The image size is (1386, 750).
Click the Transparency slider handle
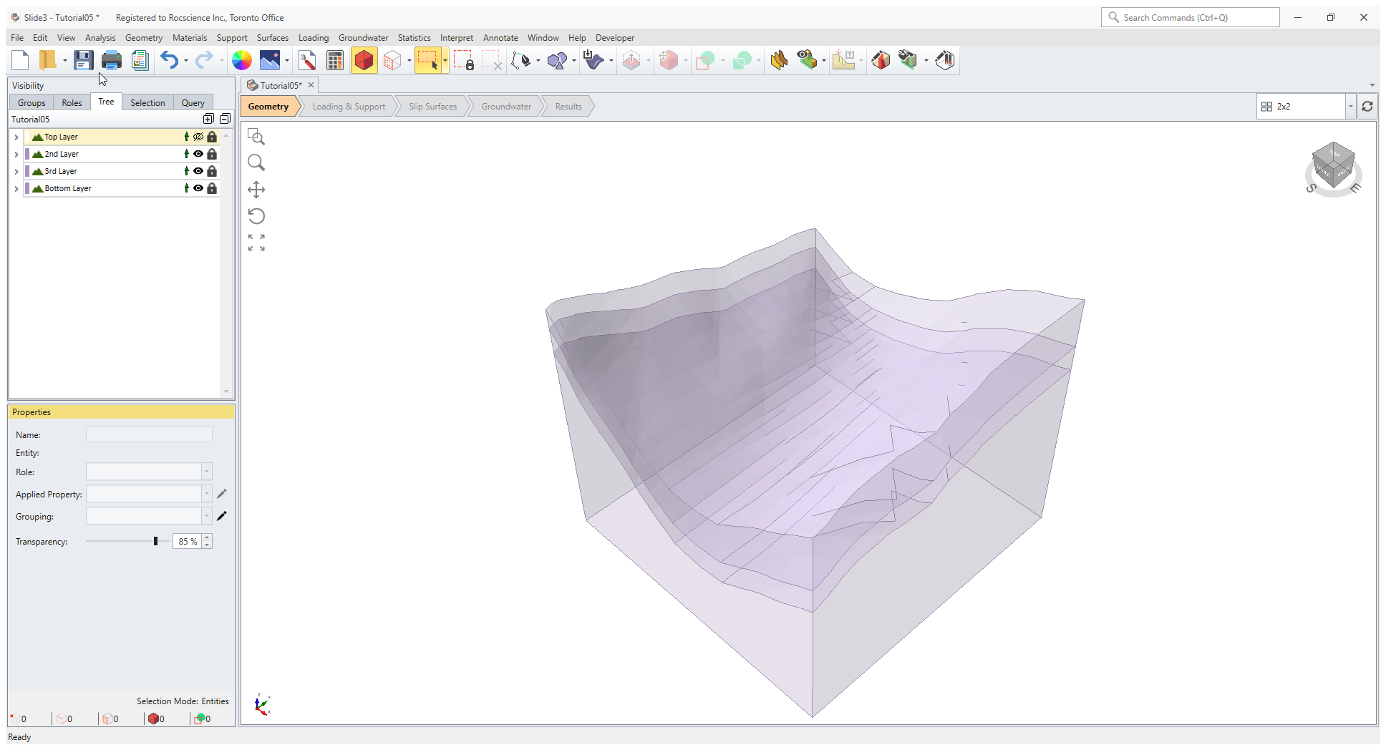click(155, 541)
